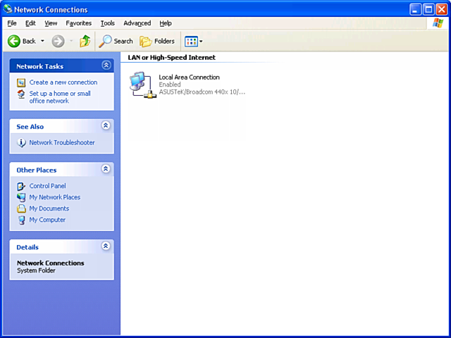Click the My Computer sidebar icon
Viewport: 451px width, 338px height.
coord(21,220)
